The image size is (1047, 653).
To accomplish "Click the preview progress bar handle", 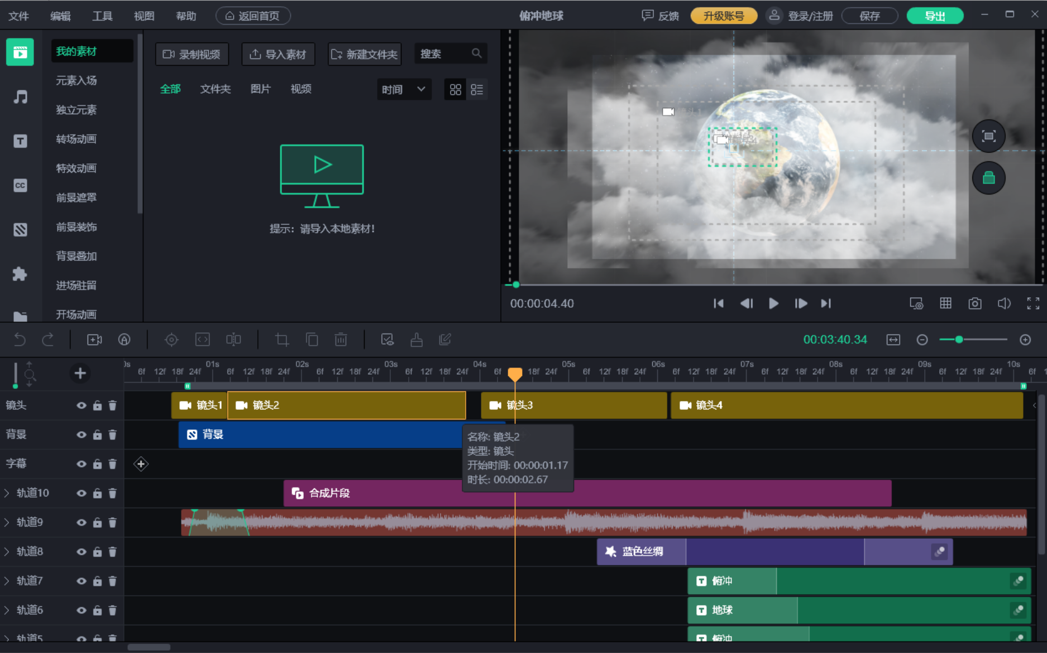I will click(x=516, y=285).
